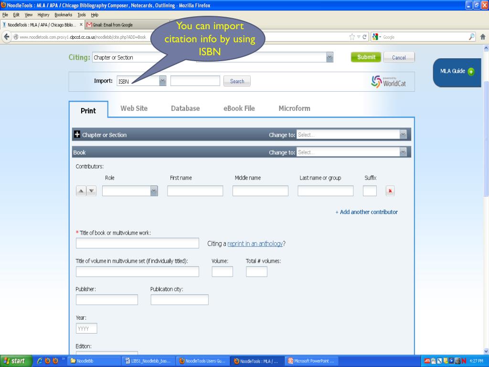Switch to LIB51_Noodlebib document in taskbar
This screenshot has width=489, height=367.
pyautogui.click(x=148, y=361)
